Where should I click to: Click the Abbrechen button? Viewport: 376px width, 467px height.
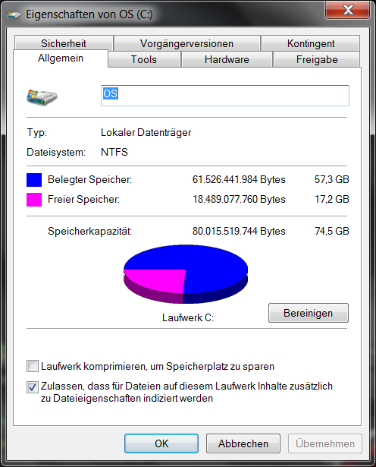pos(243,443)
